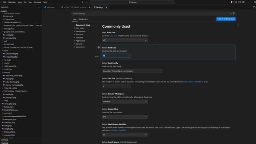
Task: Open the Render Whitespace dropdown
Action: pos(125,102)
